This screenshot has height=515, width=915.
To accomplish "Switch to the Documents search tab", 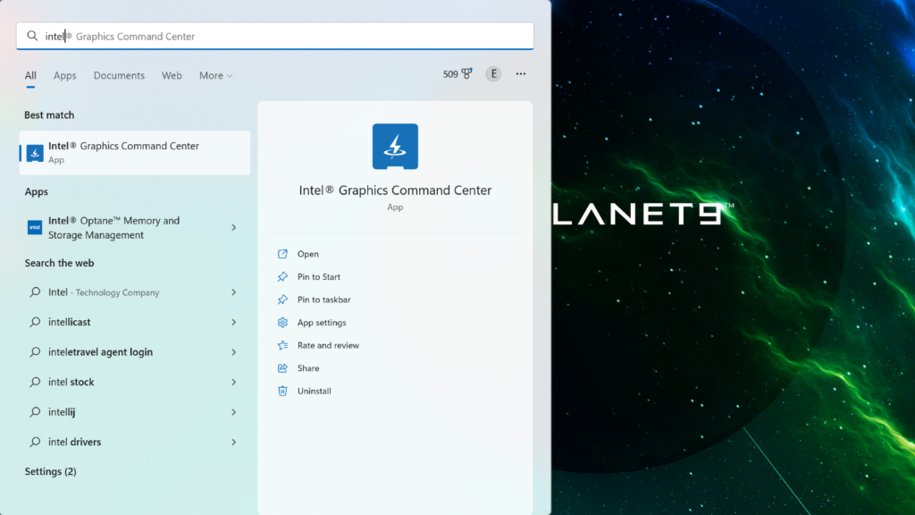I will click(119, 75).
